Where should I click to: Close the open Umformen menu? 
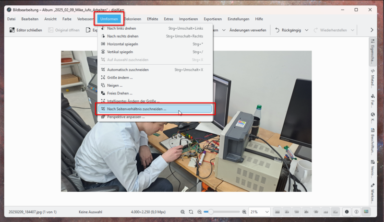[109, 19]
